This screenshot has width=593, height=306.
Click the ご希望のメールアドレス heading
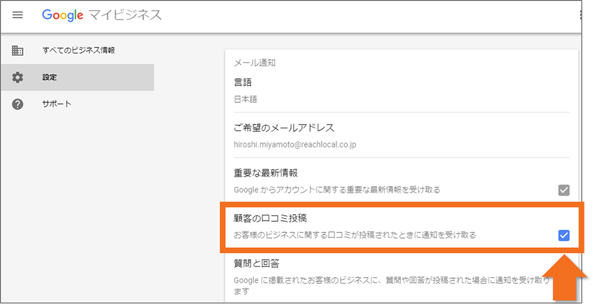(x=284, y=128)
